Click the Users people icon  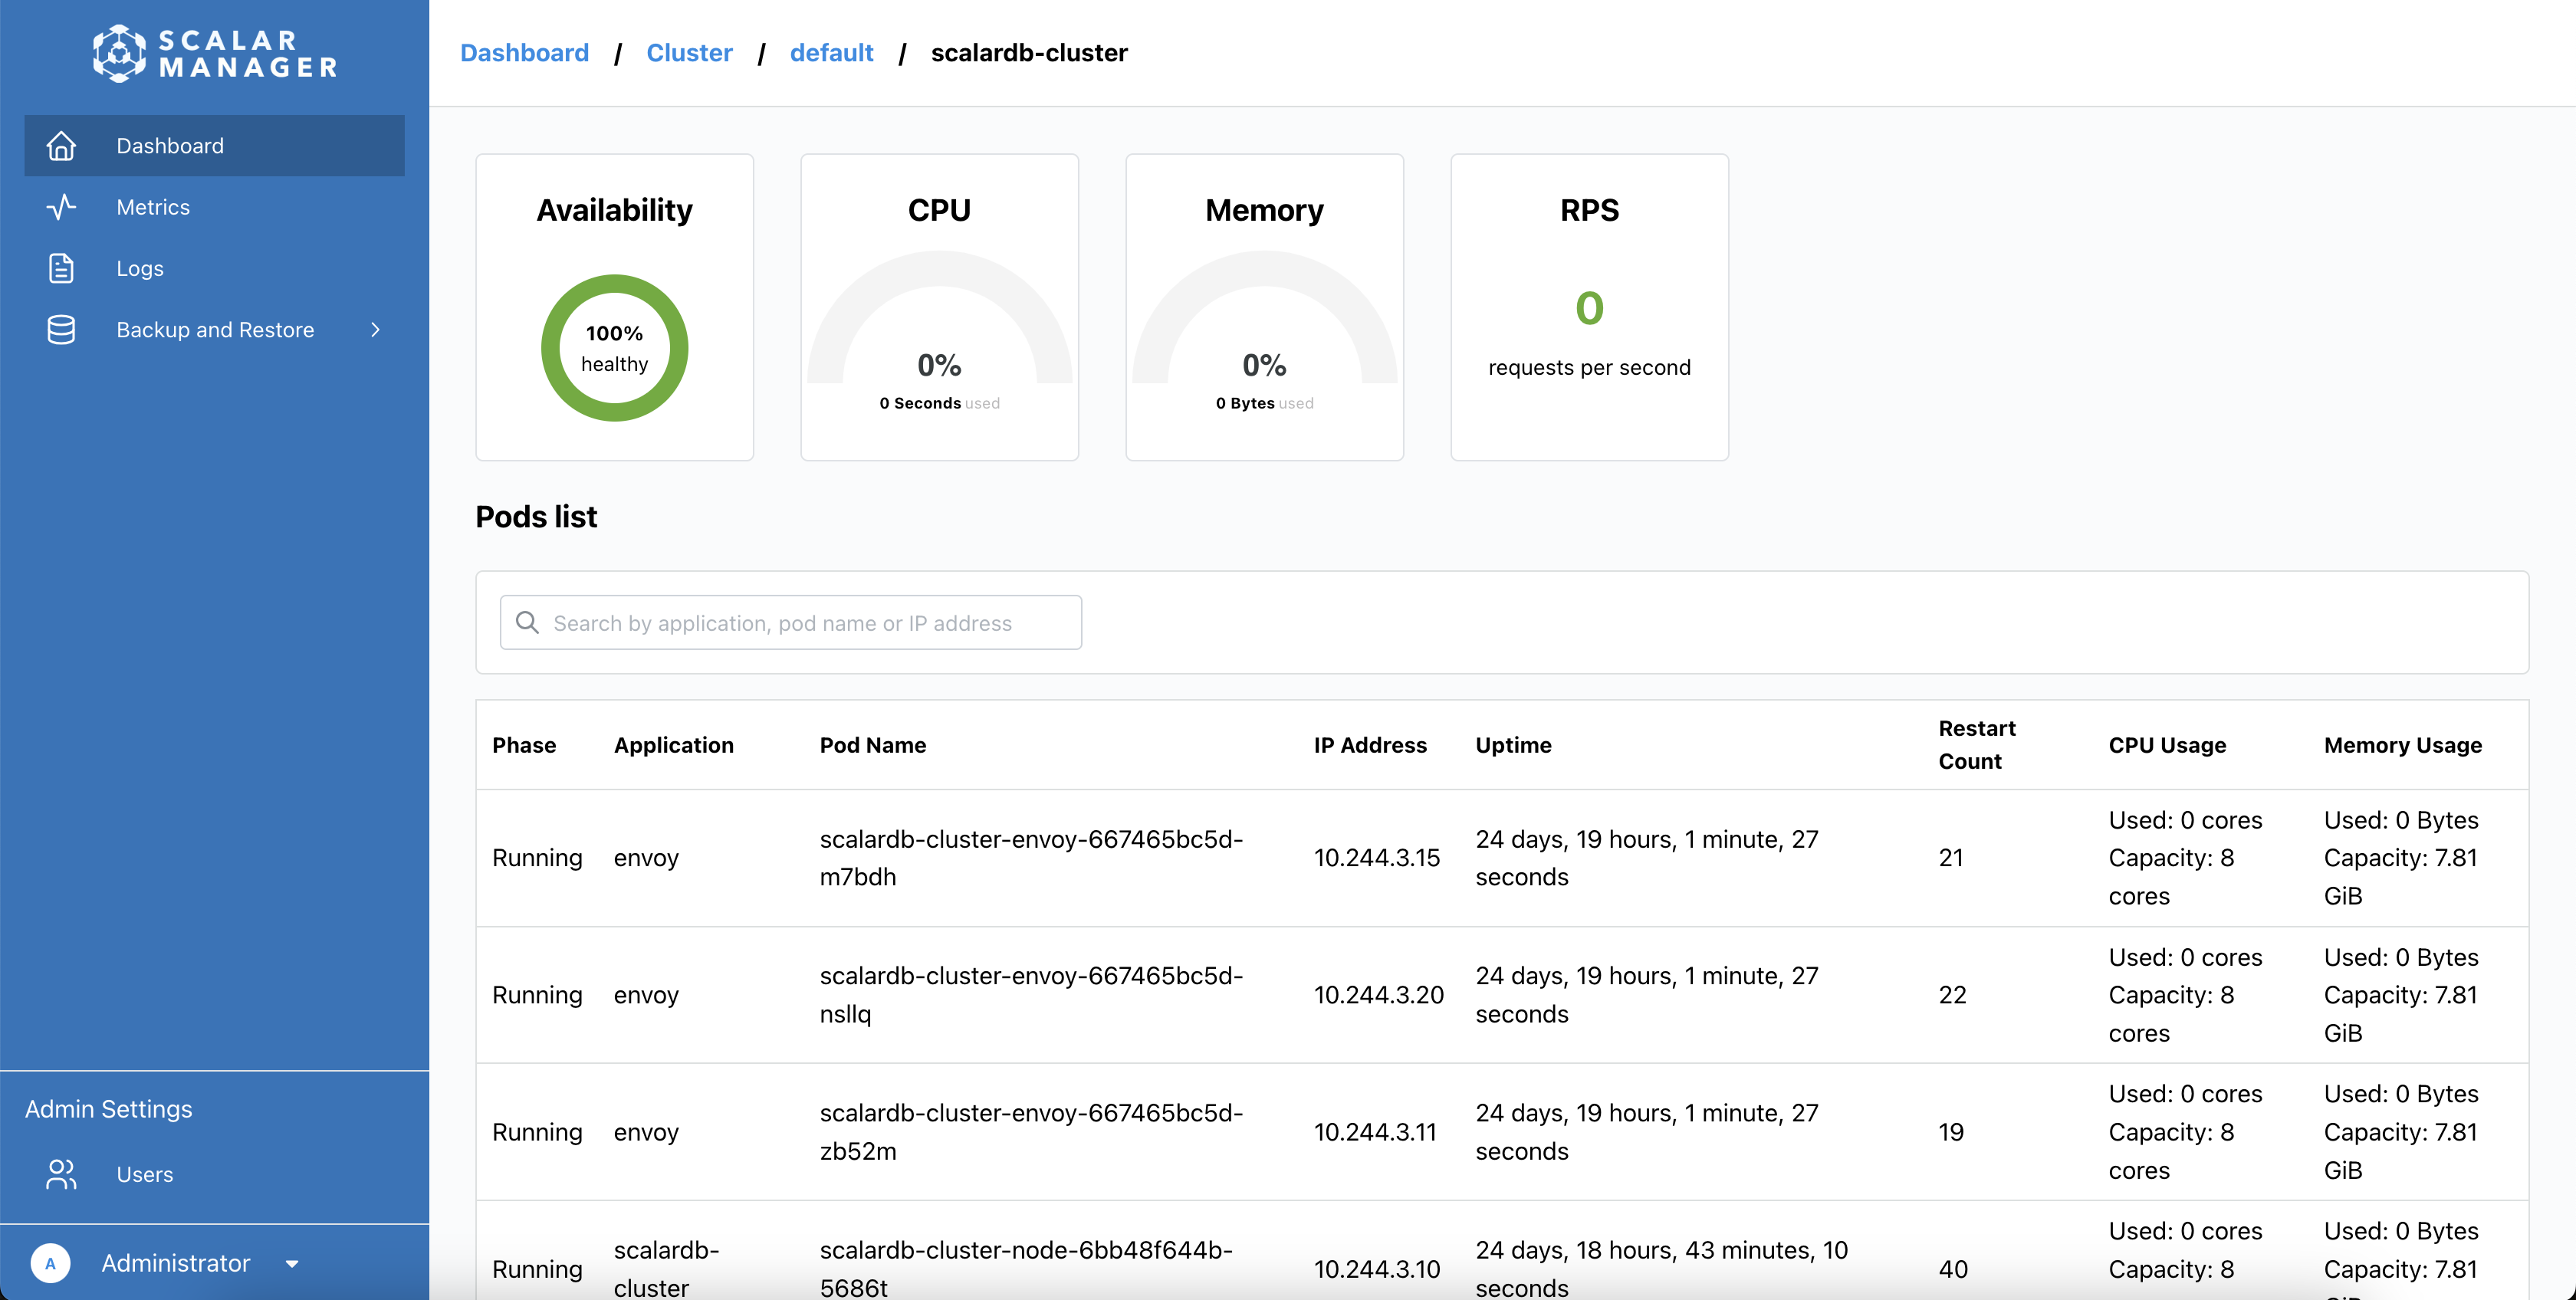pyautogui.click(x=61, y=1174)
